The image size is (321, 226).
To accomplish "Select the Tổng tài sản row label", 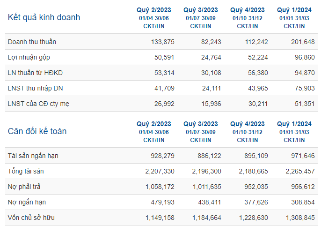I will [26, 171].
